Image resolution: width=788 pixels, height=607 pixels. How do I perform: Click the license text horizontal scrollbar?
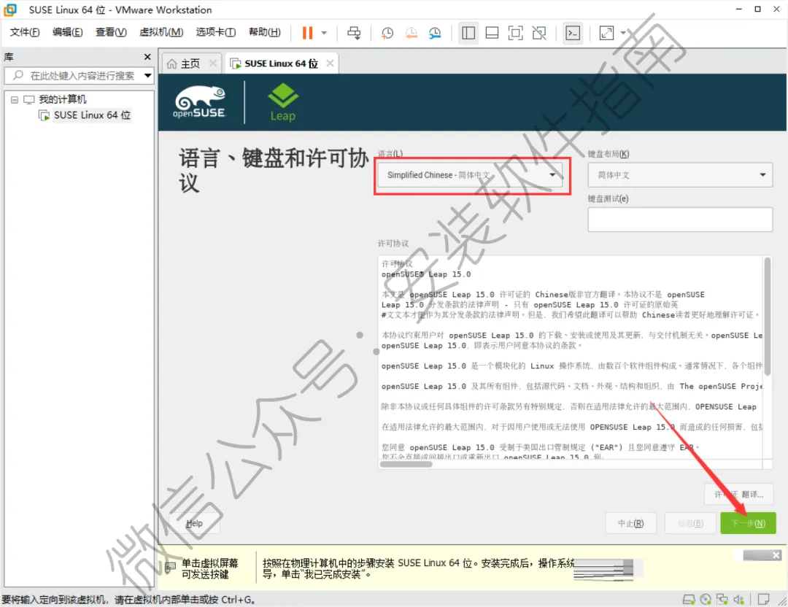click(406, 464)
